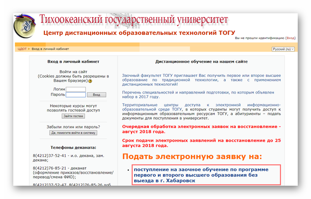Open the ЦДОТ breadcrumb link
The height and width of the screenshot is (199, 311).
tap(22, 49)
